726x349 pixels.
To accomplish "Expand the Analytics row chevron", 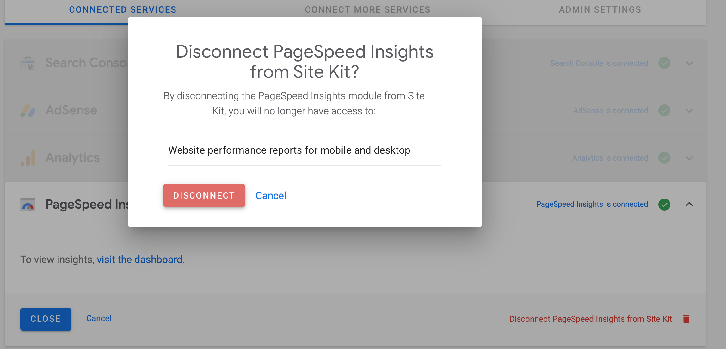I will (689, 157).
